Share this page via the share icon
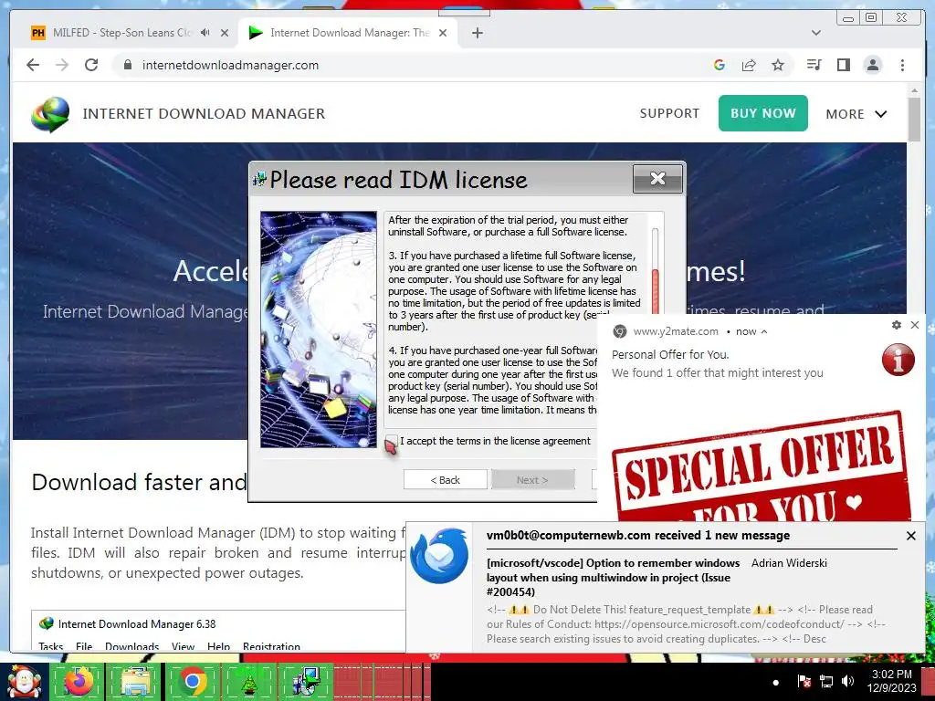The width and height of the screenshot is (935, 701). [x=749, y=65]
